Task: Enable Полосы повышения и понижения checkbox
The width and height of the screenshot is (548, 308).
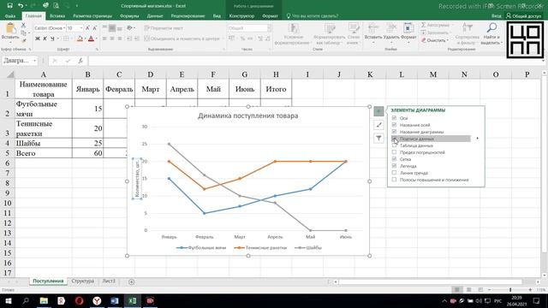Action: tap(394, 180)
